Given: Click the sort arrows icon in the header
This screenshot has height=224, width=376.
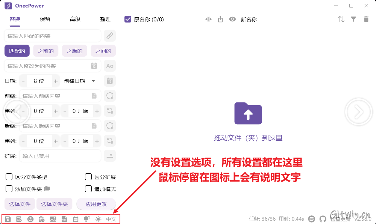Looking at the screenshot, I should point(341,19).
